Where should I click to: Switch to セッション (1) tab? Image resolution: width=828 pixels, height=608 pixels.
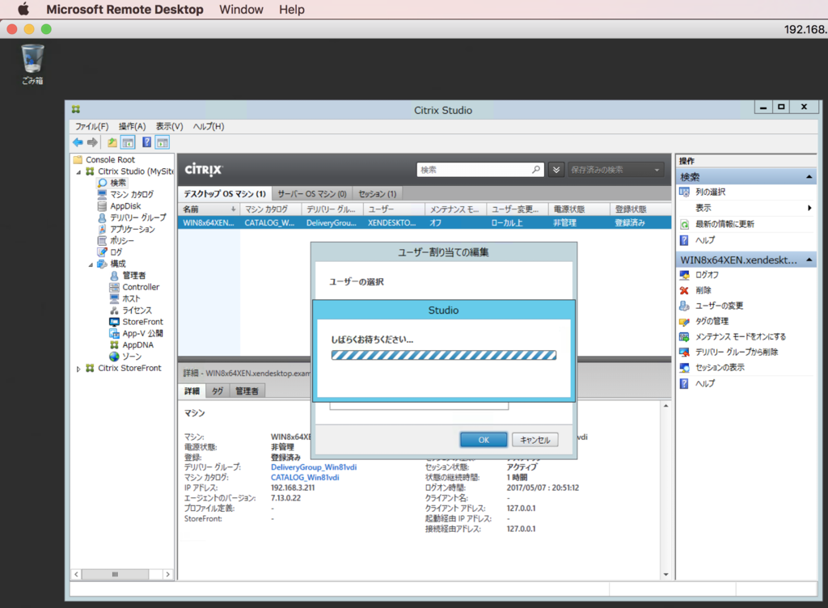pyautogui.click(x=377, y=194)
